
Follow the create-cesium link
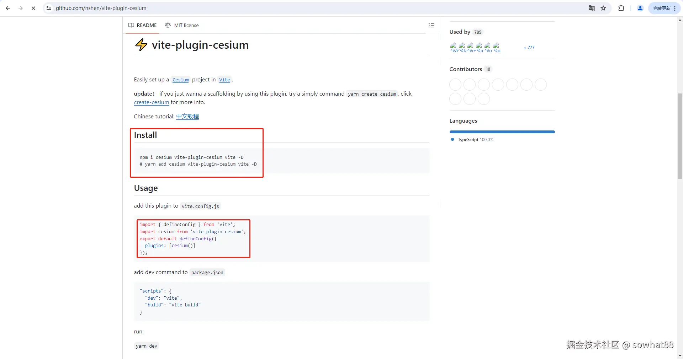151,102
